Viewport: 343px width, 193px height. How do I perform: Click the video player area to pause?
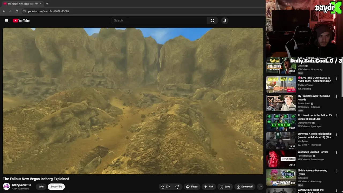[x=133, y=101]
